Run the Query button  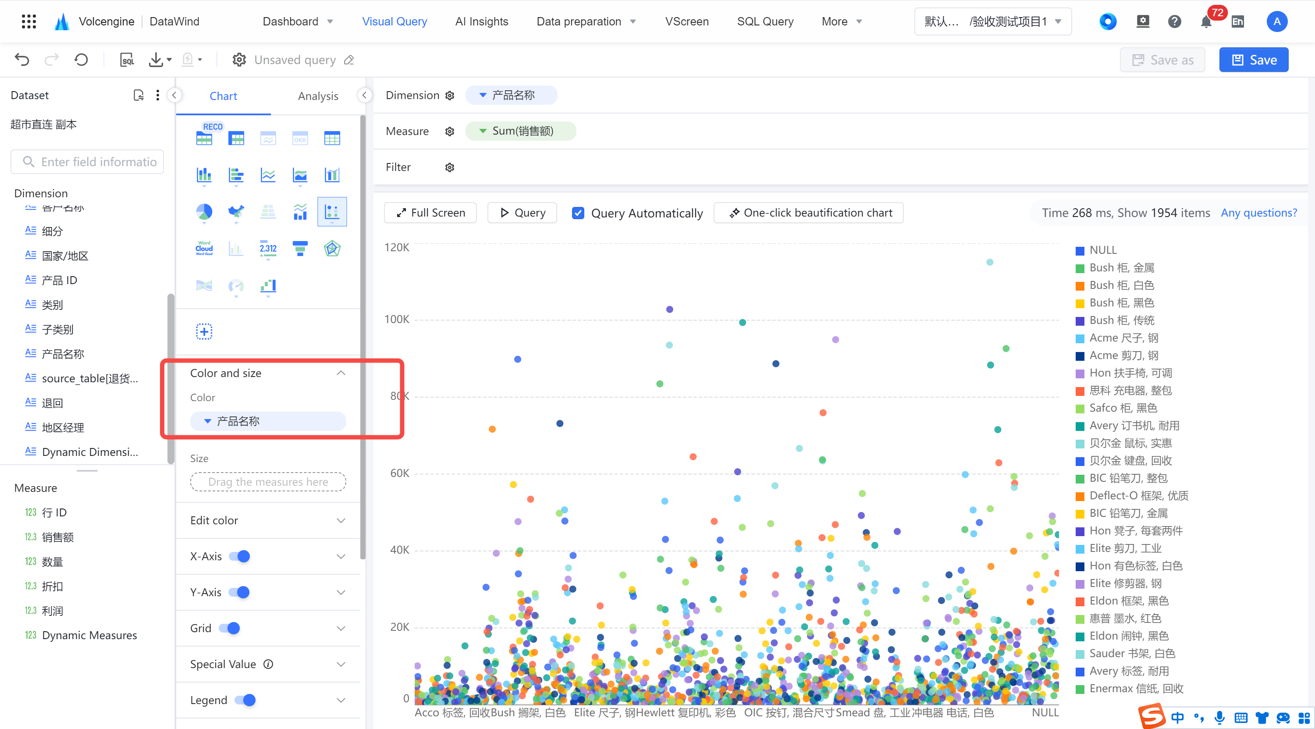(x=522, y=212)
